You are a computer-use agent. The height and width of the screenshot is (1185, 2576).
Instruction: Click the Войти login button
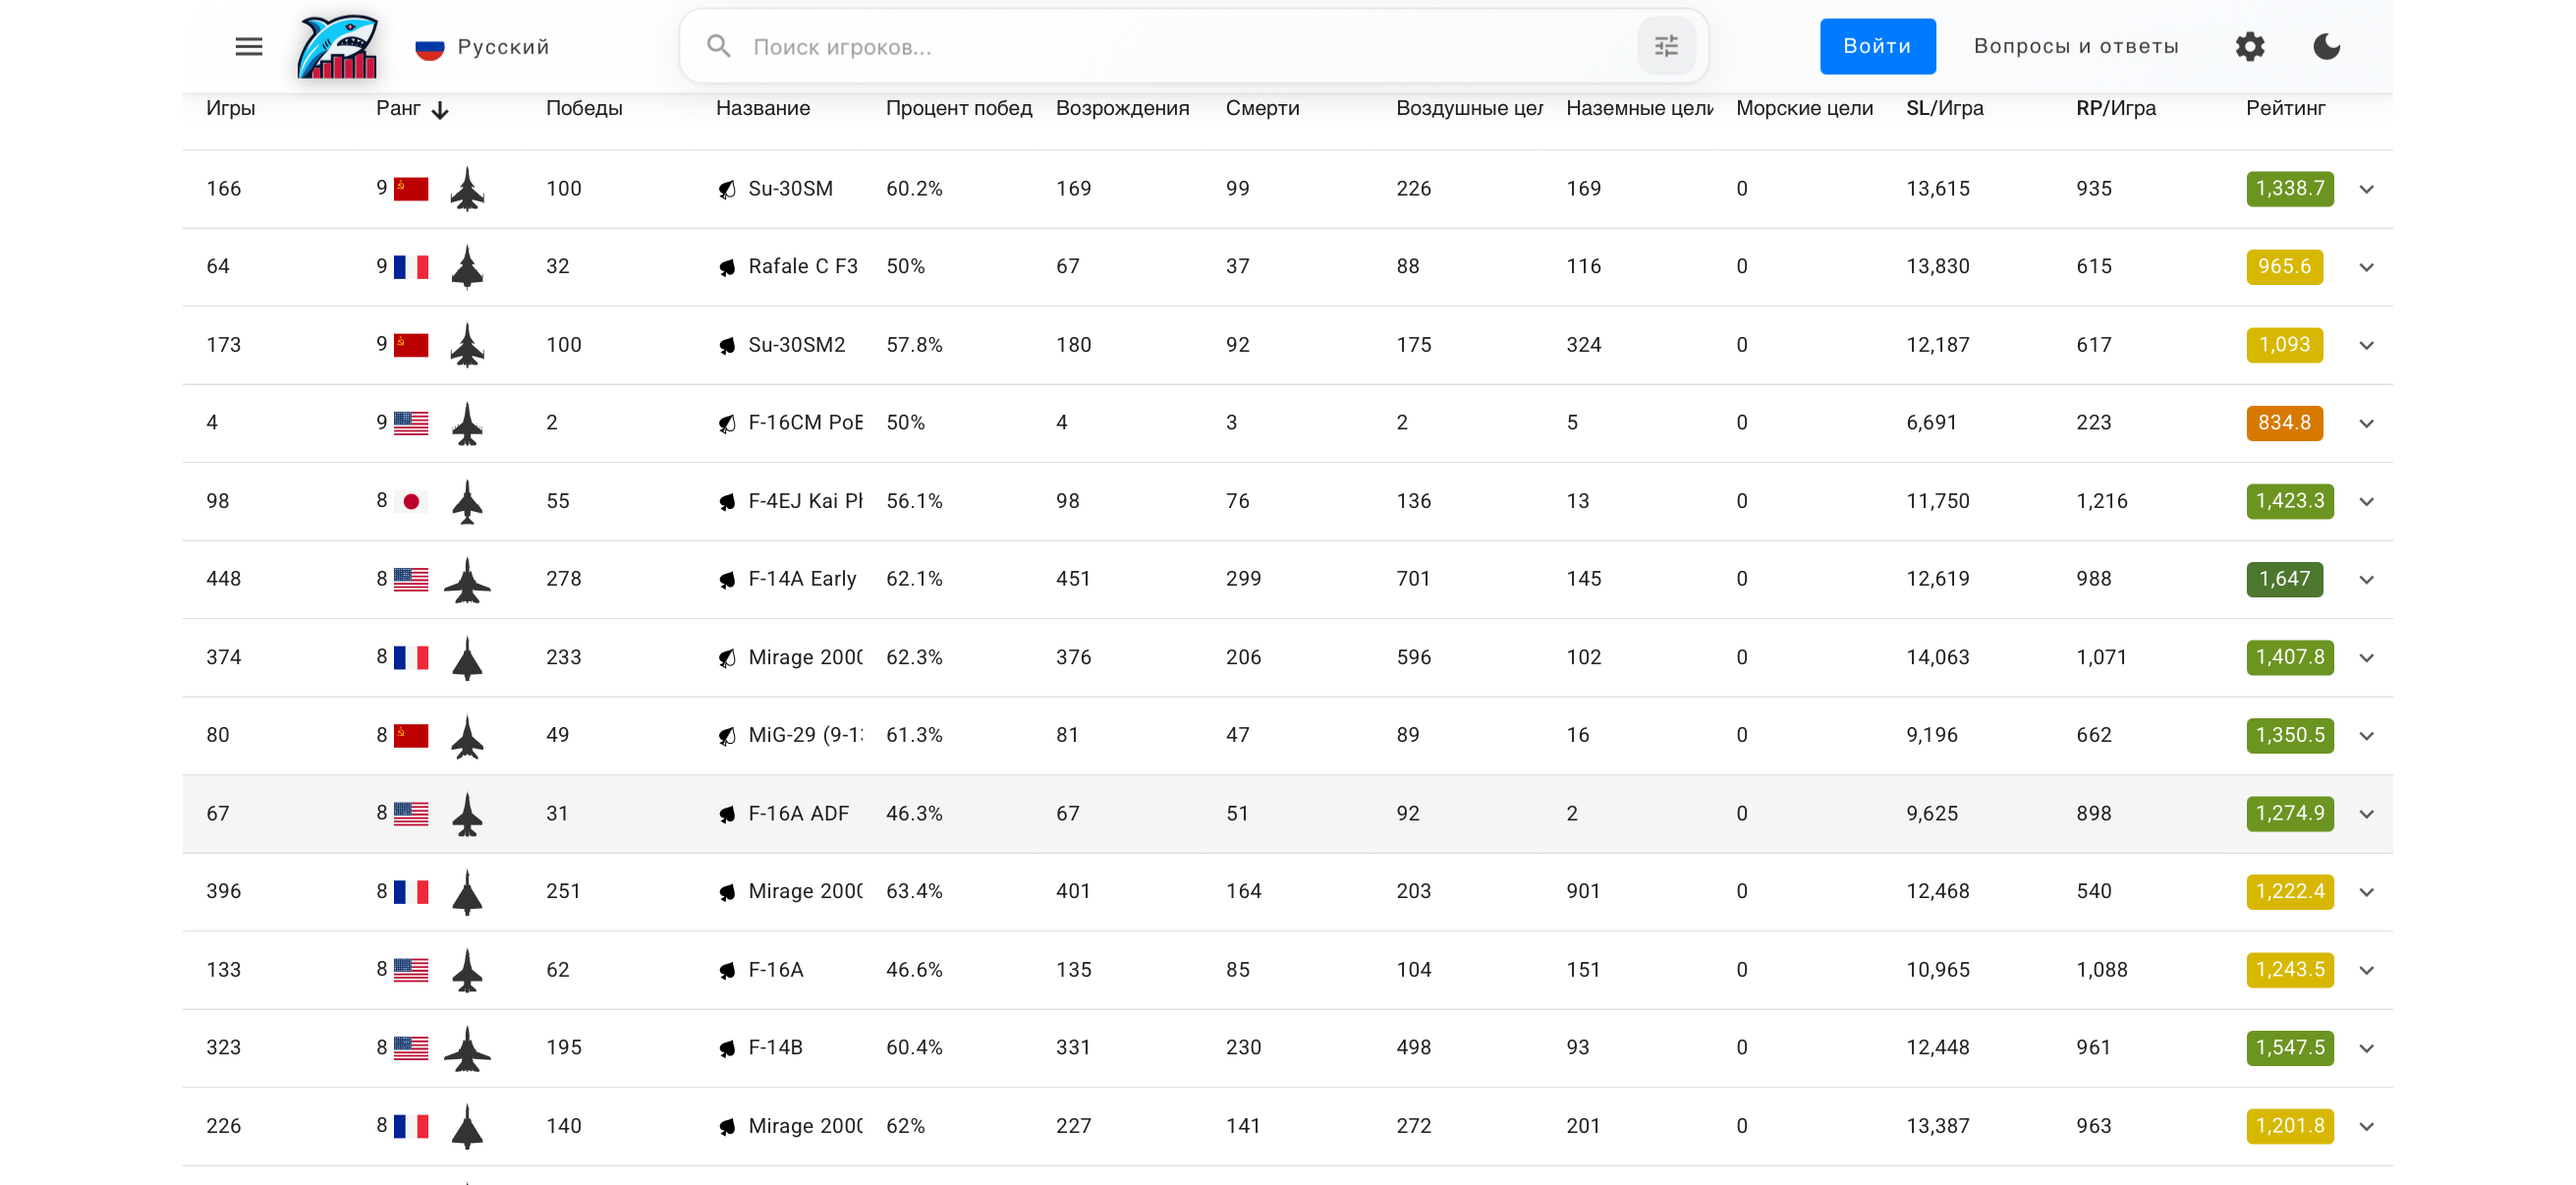(1877, 46)
